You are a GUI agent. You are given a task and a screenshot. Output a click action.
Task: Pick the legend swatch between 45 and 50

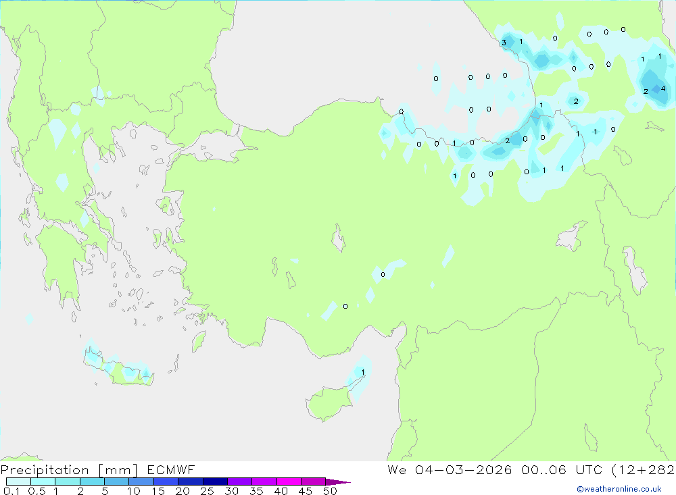(314, 481)
